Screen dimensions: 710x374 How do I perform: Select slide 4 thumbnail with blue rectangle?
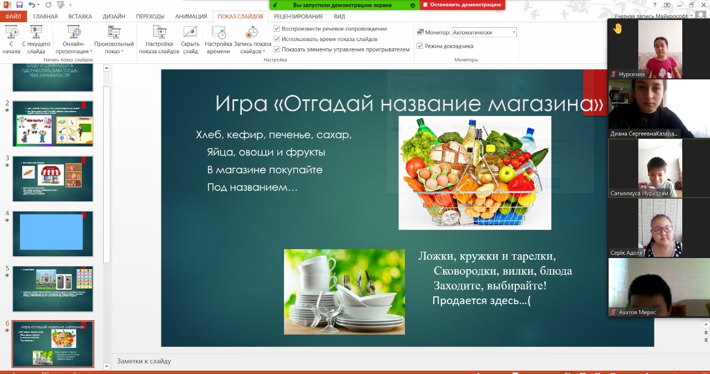click(53, 233)
